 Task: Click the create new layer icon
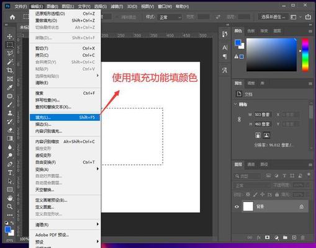tap(294, 237)
